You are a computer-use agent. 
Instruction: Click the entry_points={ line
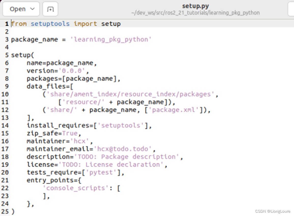[54, 180]
